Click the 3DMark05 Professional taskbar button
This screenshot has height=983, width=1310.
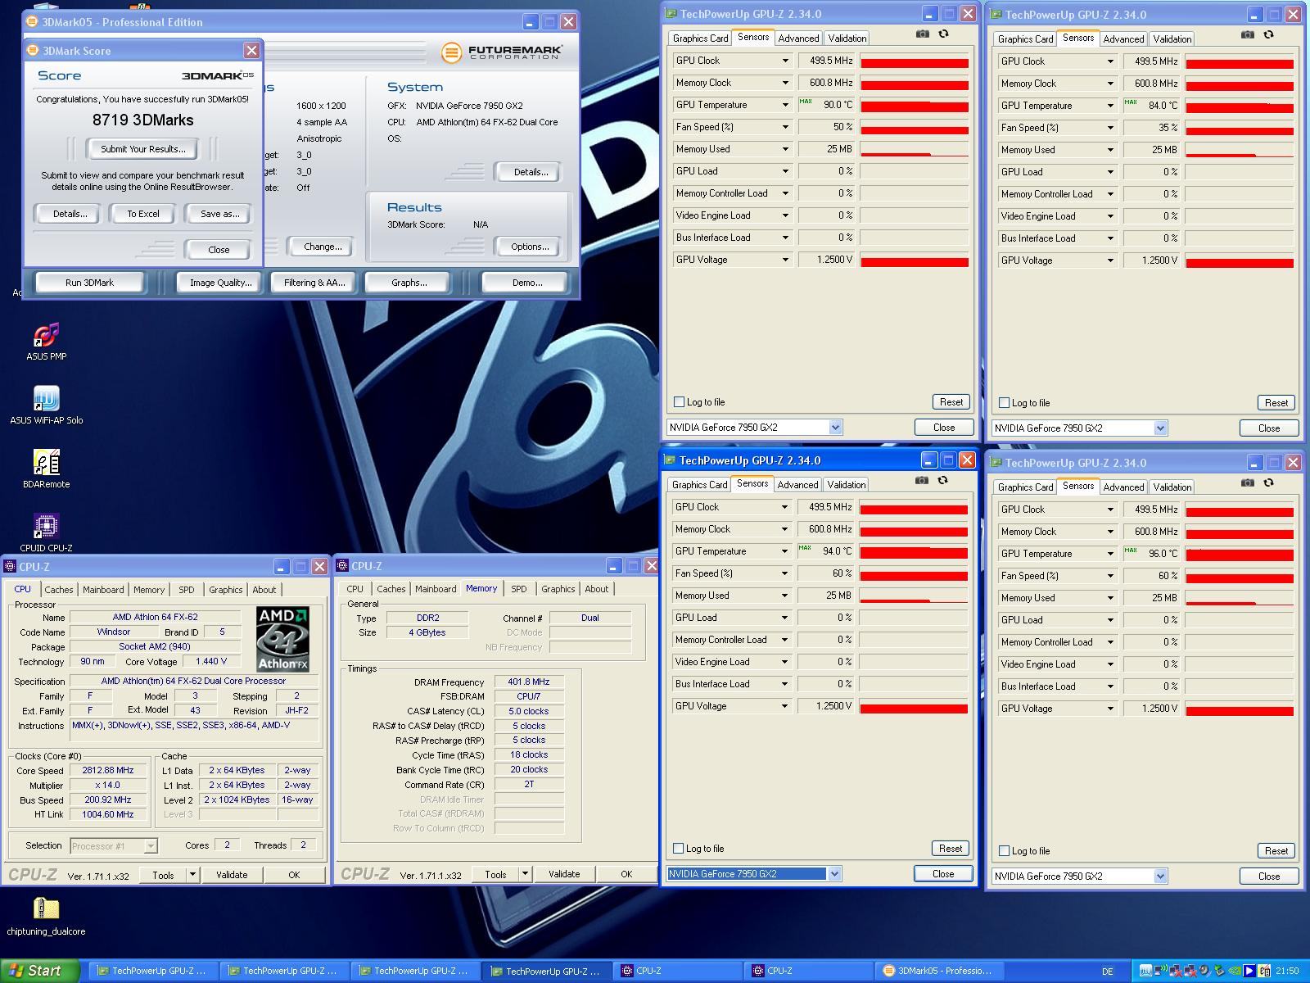click(937, 971)
